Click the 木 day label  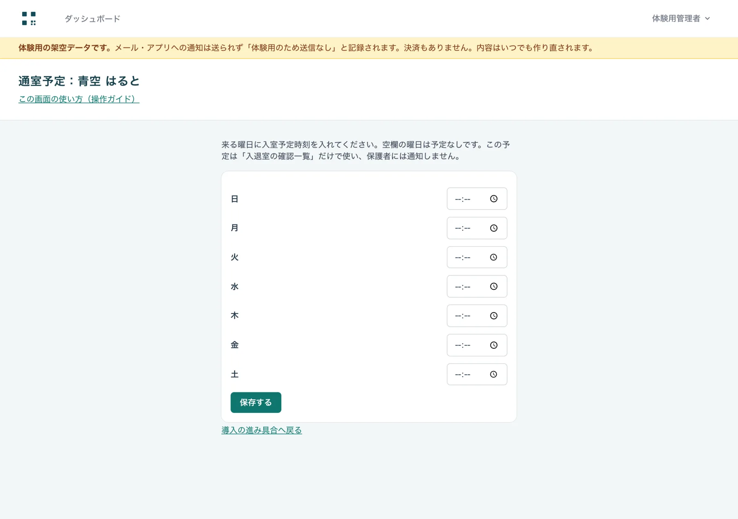[235, 316]
